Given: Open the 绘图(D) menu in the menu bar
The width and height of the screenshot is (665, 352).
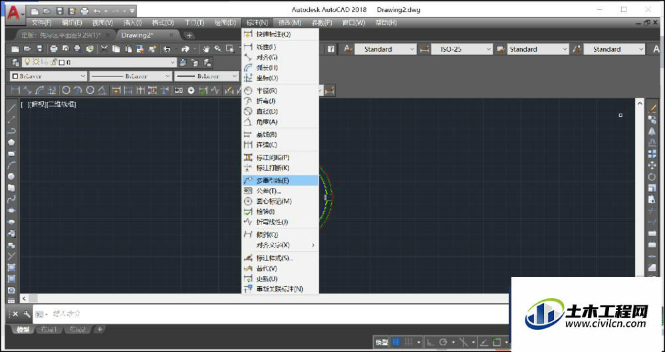Looking at the screenshot, I should 225,23.
